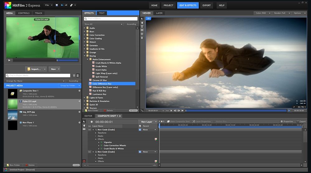The height and width of the screenshot is (173, 311).
Task: Collapse the Matte Enhancement folder
Action: point(87,59)
